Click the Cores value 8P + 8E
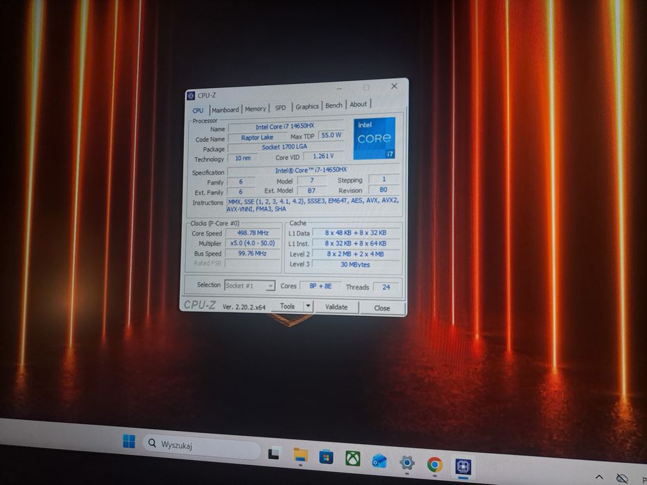Viewport: 647px width, 485px height. 320,285
